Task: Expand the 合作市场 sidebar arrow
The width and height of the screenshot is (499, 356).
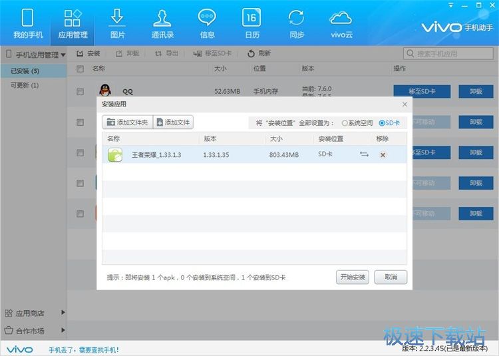Action: (63, 330)
